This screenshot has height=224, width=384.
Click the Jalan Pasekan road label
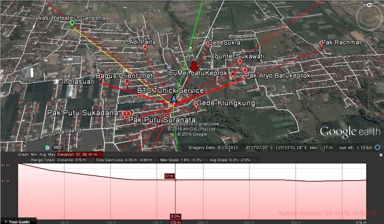click(x=356, y=56)
